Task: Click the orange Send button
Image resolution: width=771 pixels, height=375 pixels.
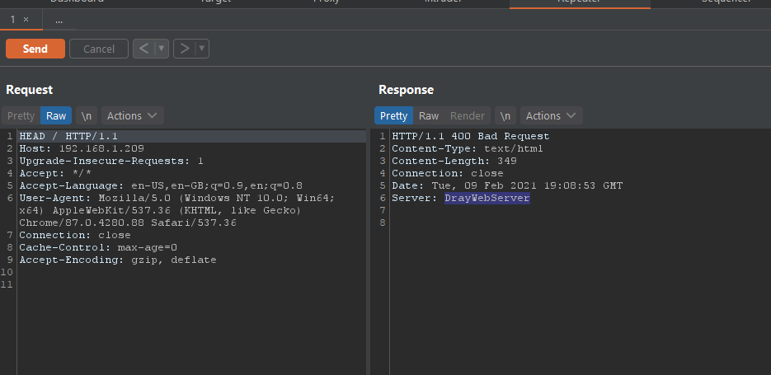Action: coord(35,49)
